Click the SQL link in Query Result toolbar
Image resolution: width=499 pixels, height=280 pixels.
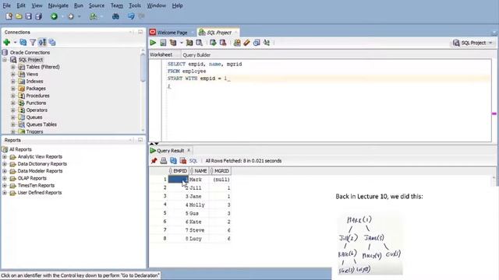click(193, 161)
